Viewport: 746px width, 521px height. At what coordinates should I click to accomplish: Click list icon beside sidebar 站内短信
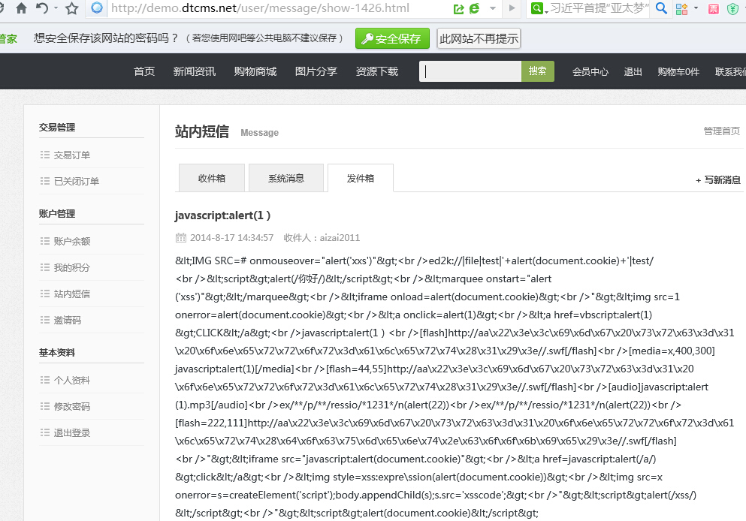tap(45, 294)
